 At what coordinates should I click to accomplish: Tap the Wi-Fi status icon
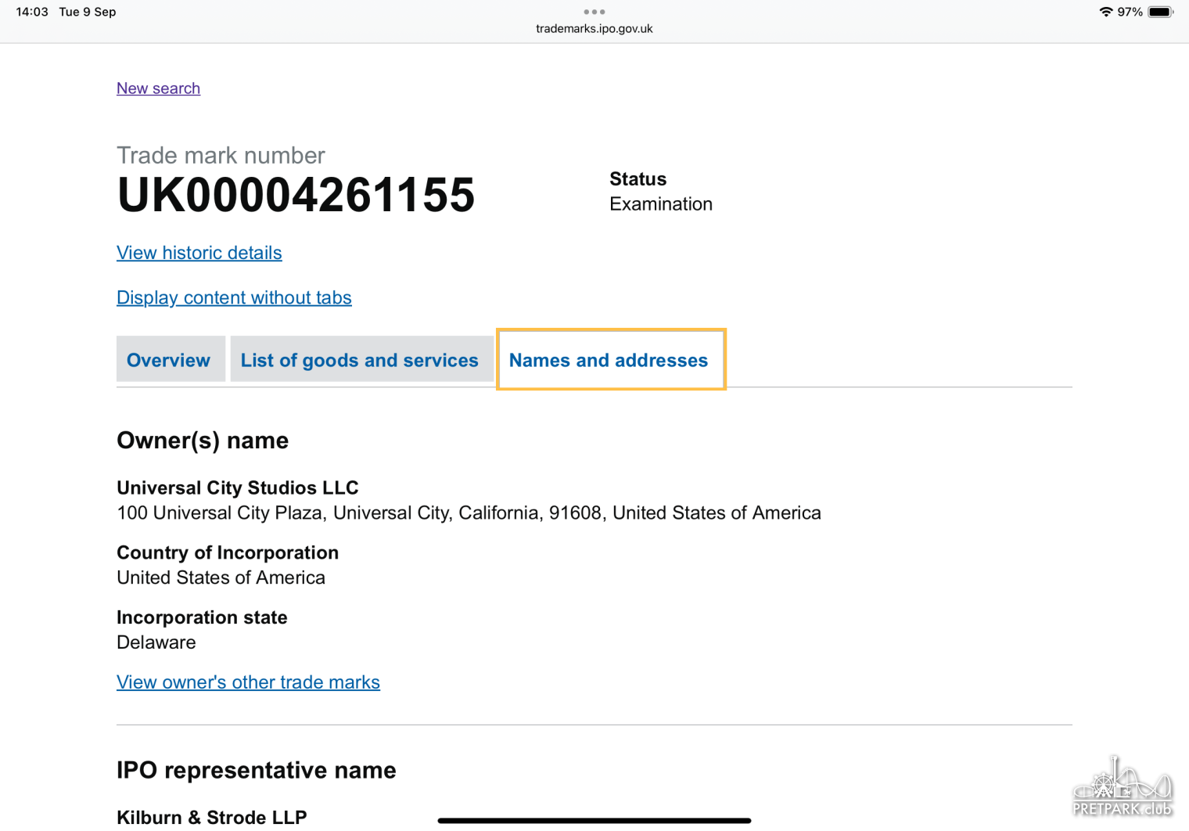[x=1105, y=12]
